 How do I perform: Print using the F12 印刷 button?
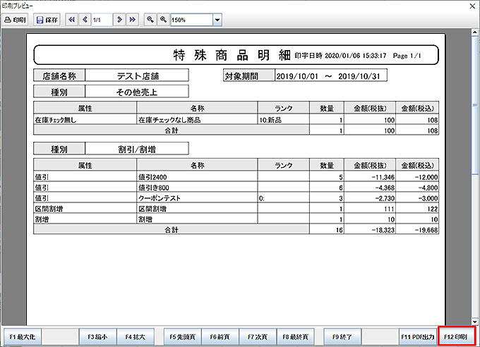pos(457,337)
